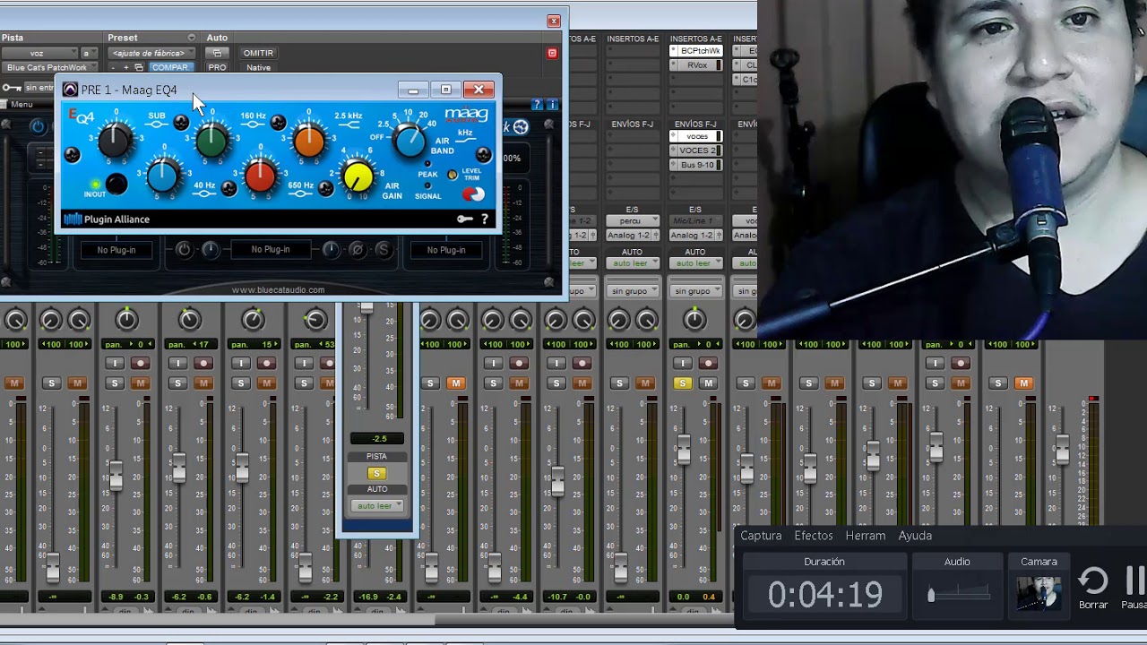Viewport: 1147px width, 645px height.
Task: Open the Blue Cat's PatchWork plugin selector
Action: [49, 67]
